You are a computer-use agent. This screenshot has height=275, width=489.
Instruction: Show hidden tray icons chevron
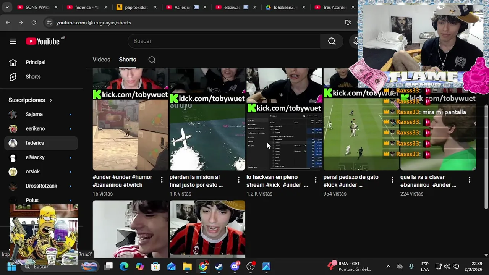(x=388, y=267)
